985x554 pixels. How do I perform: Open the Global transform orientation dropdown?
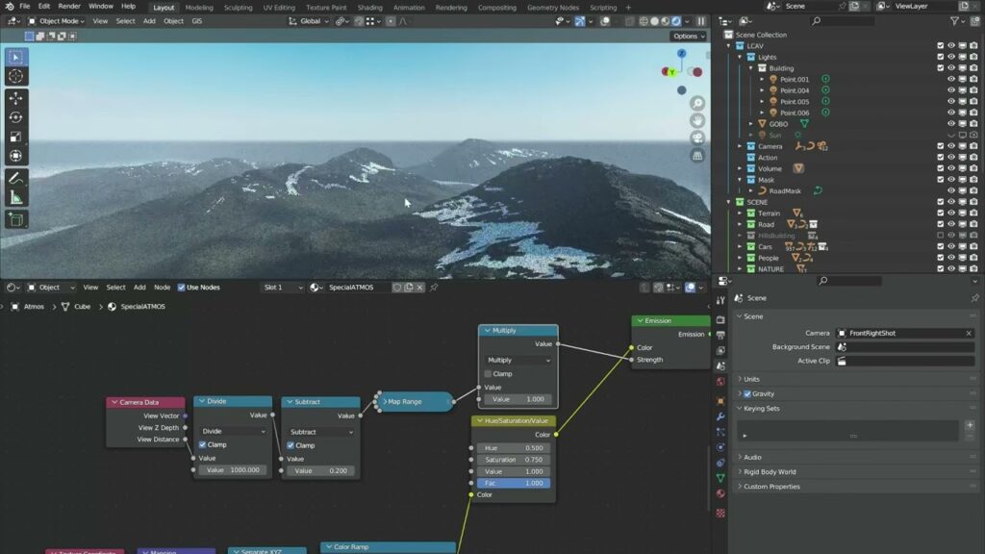tap(310, 21)
